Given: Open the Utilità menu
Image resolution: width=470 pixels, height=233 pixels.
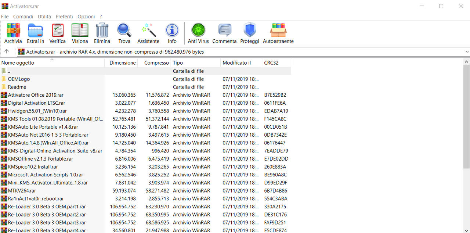Looking at the screenshot, I should pos(44,17).
